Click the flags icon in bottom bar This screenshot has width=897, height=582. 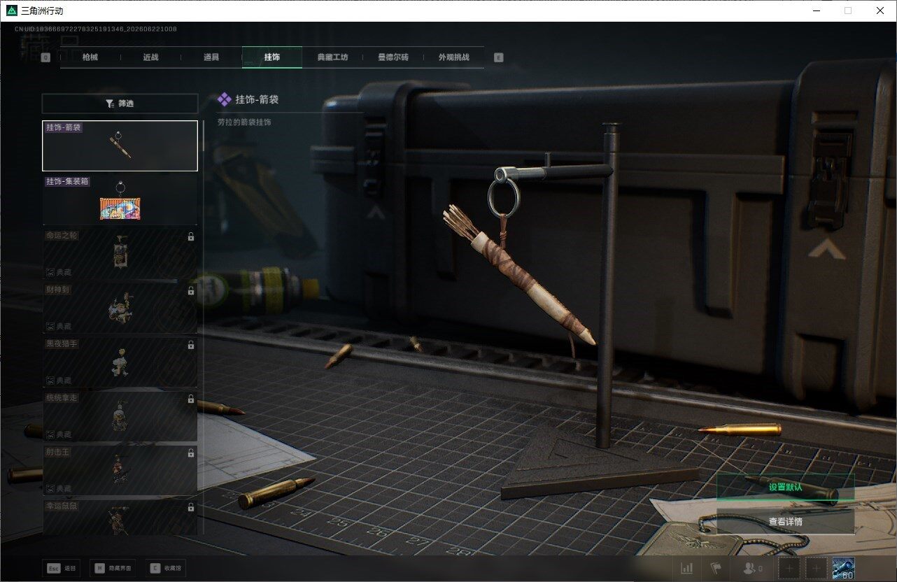pyautogui.click(x=715, y=569)
